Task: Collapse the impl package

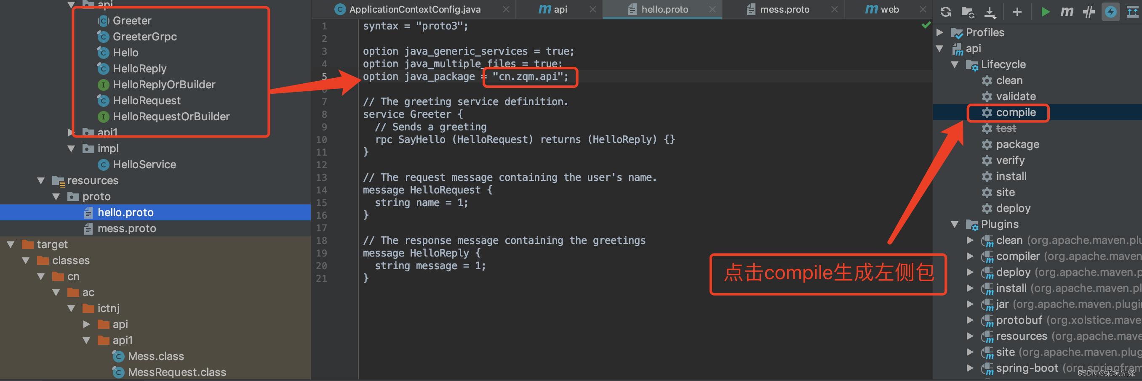Action: coord(71,149)
